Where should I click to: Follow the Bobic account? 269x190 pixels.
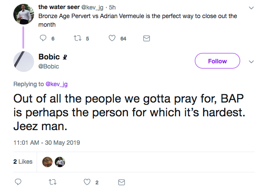217,61
